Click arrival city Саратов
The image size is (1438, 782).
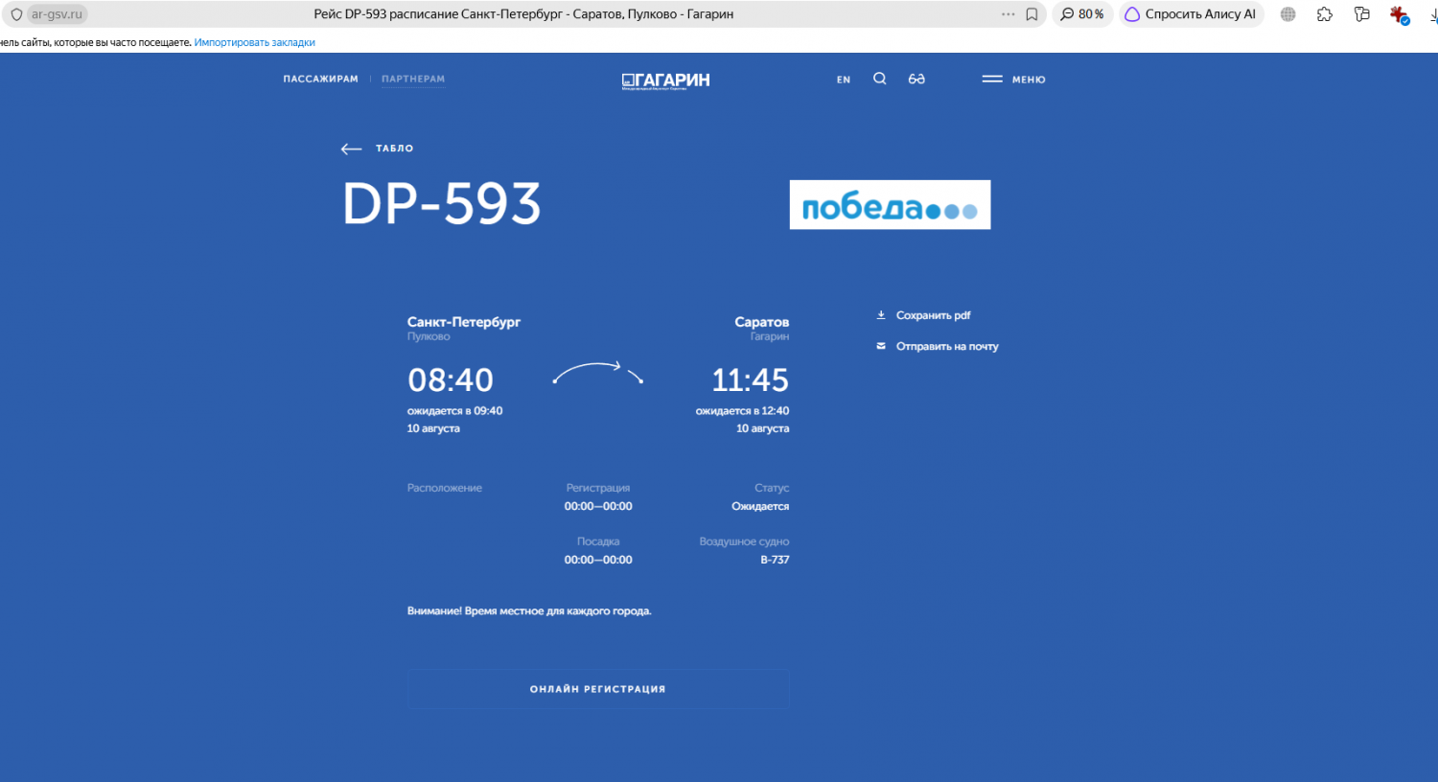click(x=762, y=322)
